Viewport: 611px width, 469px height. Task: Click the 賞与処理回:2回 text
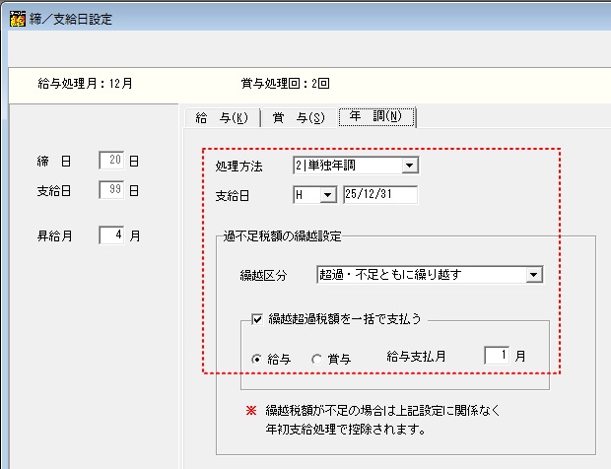[285, 84]
